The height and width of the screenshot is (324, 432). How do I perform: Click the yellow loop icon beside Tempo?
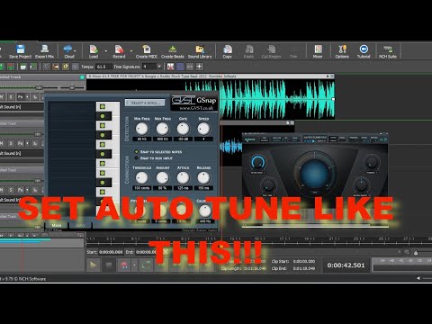pyautogui.click(x=66, y=67)
